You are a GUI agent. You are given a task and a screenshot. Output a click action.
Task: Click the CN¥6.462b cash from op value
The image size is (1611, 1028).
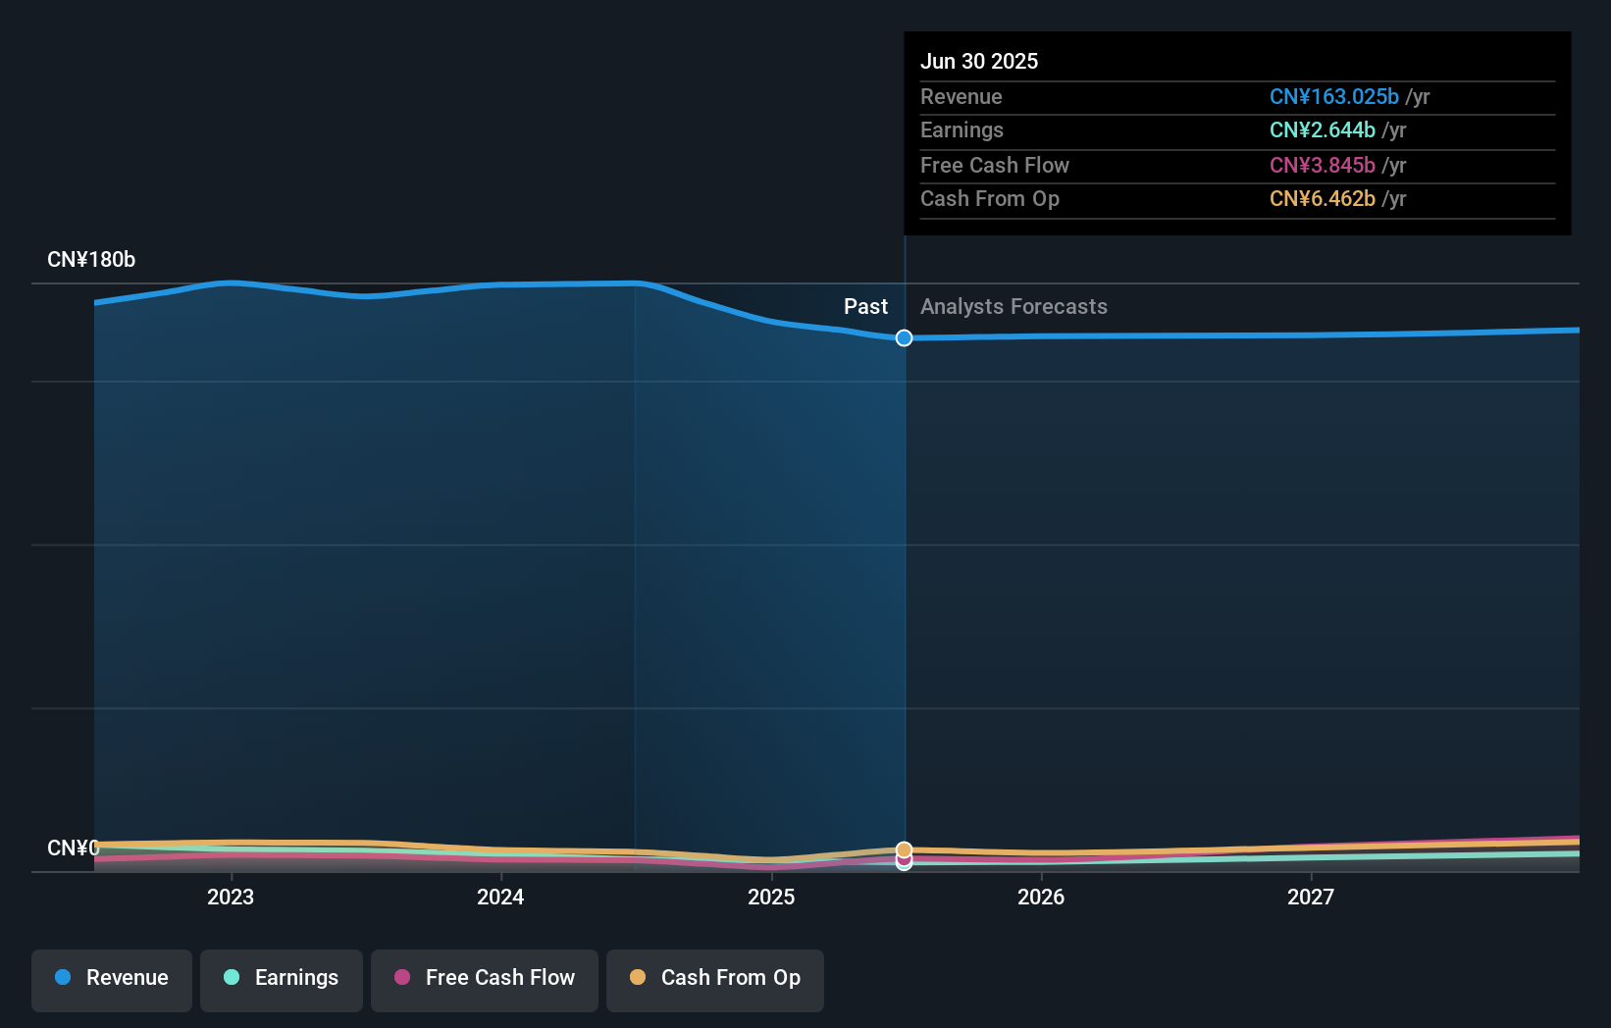[1323, 198]
